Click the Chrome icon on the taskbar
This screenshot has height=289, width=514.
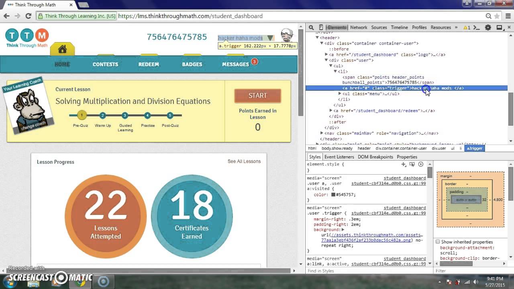(80, 282)
